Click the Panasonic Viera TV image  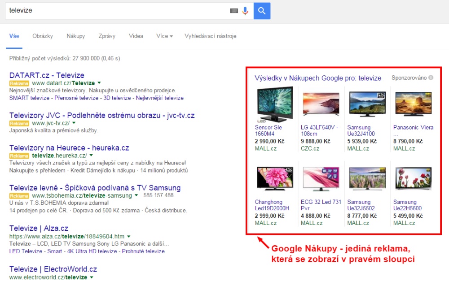point(413,104)
